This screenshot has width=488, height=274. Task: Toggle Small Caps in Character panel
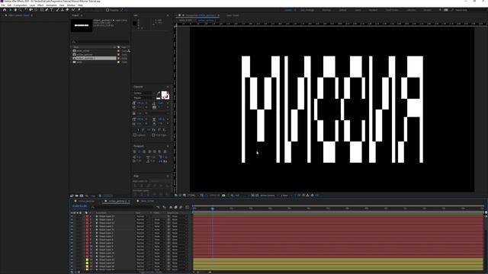[154, 130]
